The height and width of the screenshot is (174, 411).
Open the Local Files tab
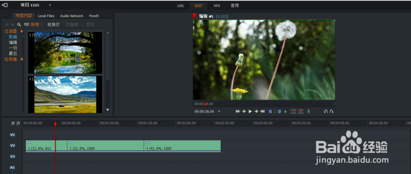pyautogui.click(x=46, y=16)
